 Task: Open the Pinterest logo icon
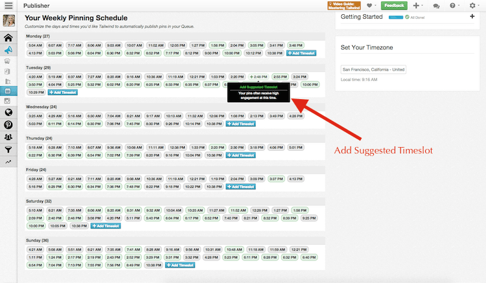(x=8, y=125)
